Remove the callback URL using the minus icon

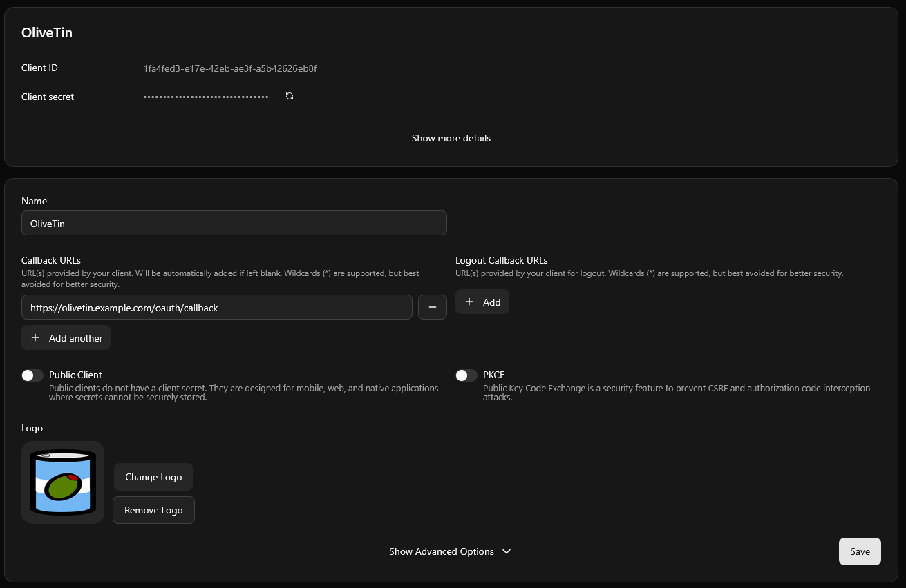pyautogui.click(x=433, y=307)
